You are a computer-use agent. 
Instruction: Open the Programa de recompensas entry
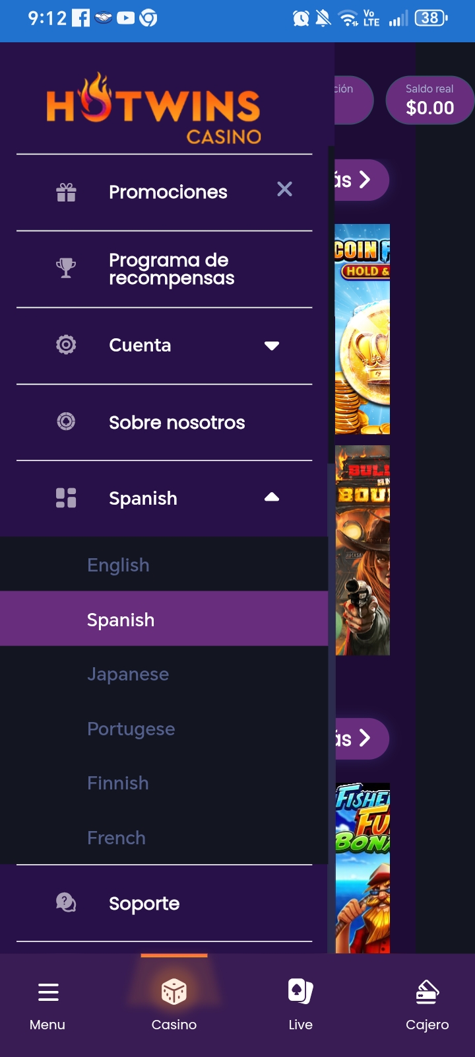click(172, 269)
